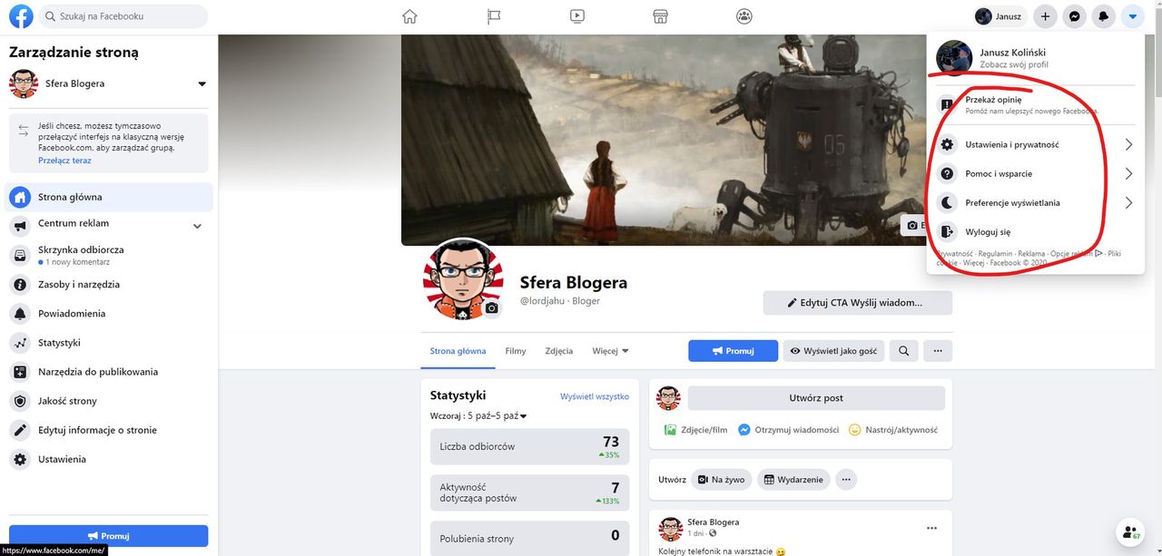This screenshot has height=556, width=1162.
Task: Click the Facebook logo icon
Action: (x=21, y=16)
